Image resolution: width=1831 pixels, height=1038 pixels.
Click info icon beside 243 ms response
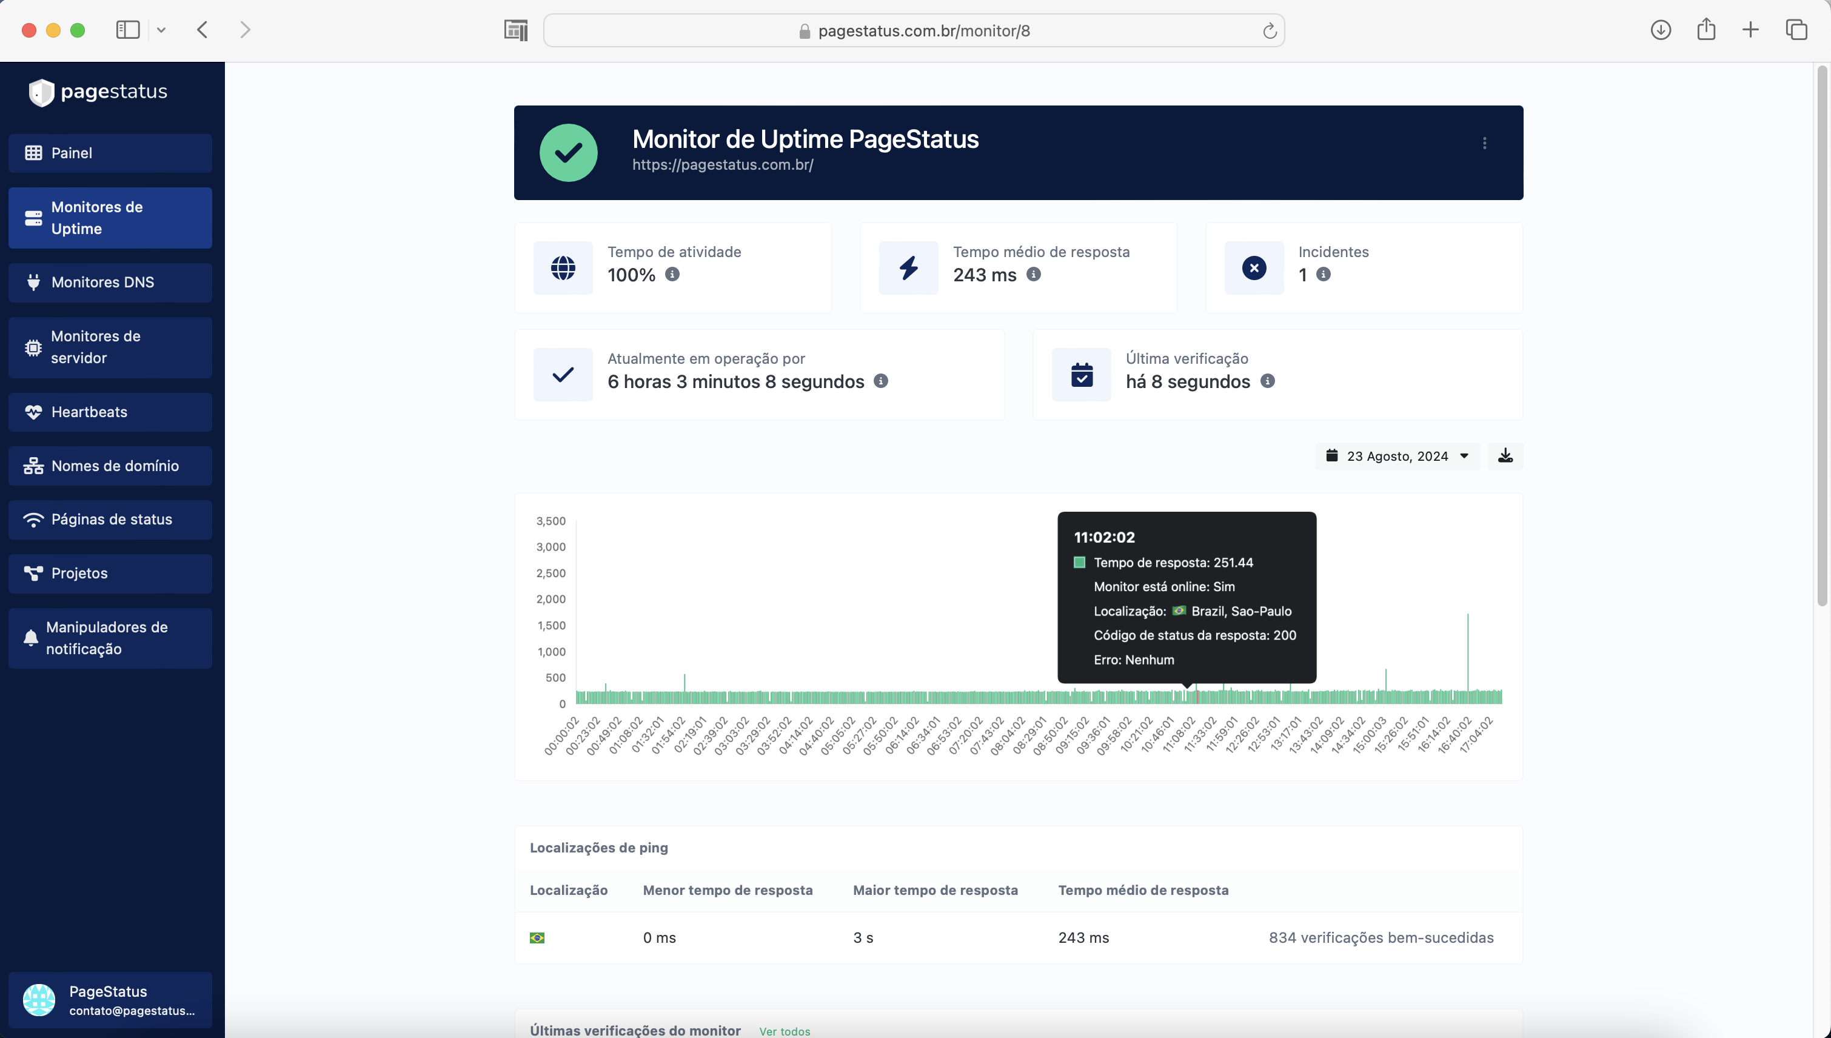pos(1034,275)
